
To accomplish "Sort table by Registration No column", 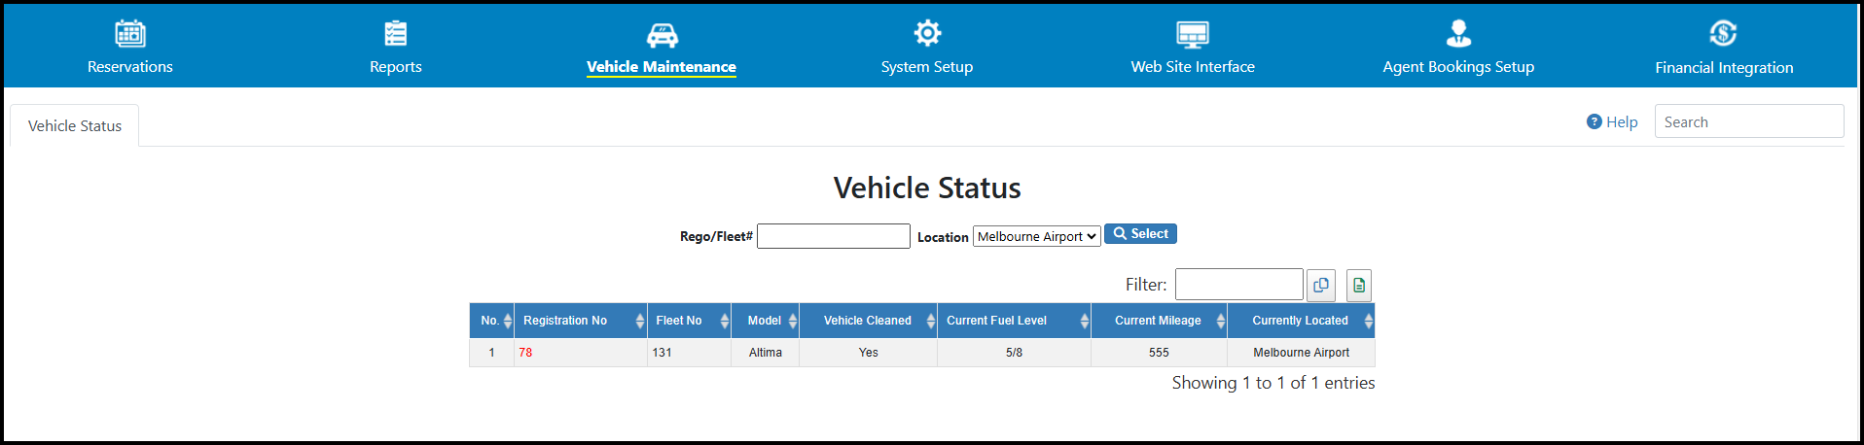I will pos(581,321).
